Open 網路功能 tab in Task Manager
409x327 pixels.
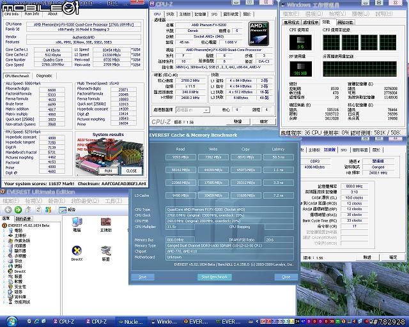pos(345,22)
